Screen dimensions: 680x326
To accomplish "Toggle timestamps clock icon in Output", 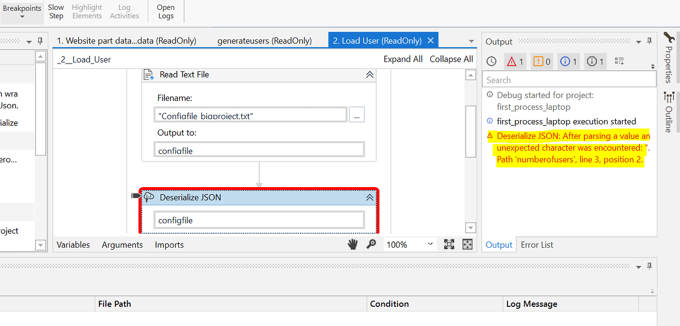I will (x=491, y=61).
